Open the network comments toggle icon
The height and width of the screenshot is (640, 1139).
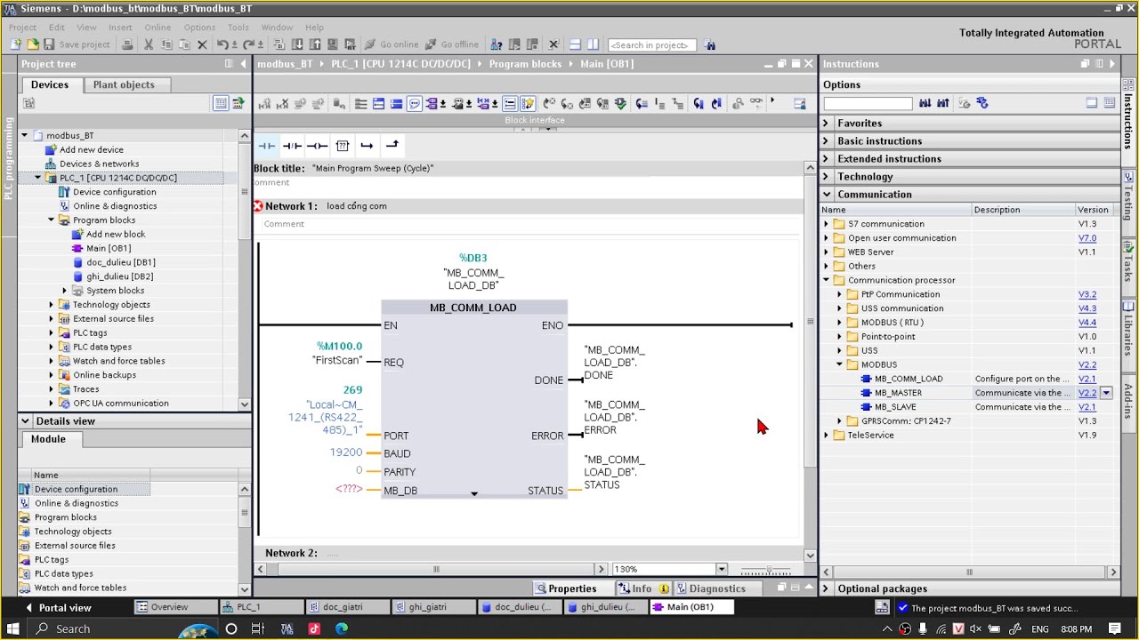click(x=509, y=104)
